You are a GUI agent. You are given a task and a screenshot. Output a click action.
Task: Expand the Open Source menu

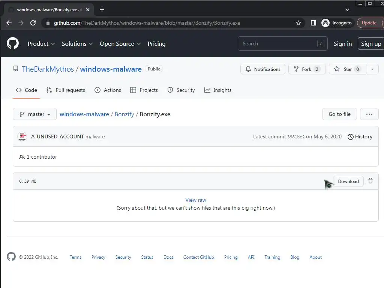click(120, 44)
